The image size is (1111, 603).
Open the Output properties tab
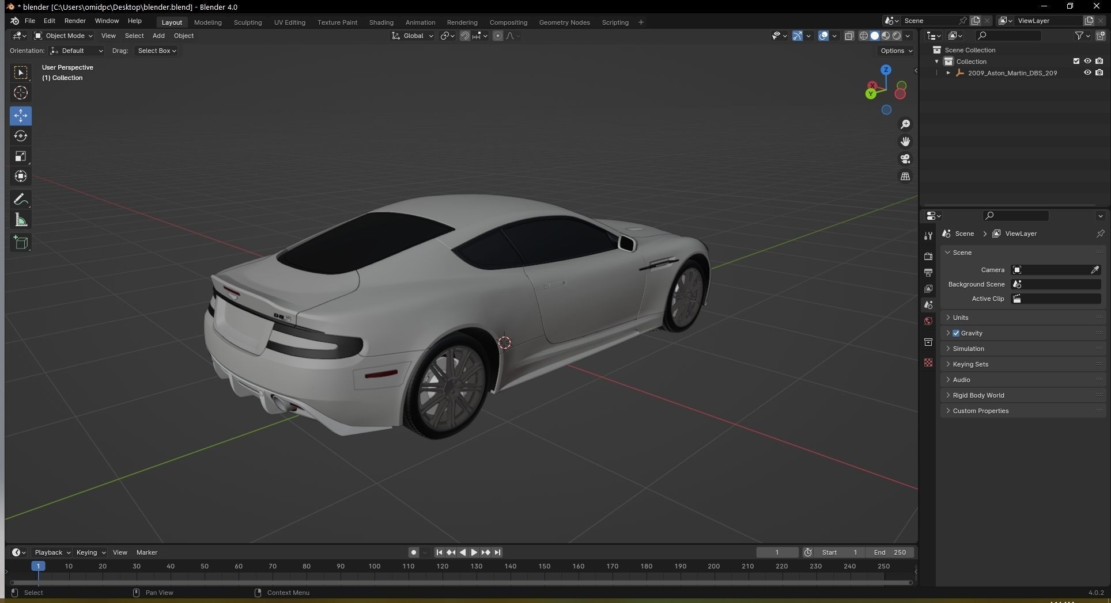pyautogui.click(x=928, y=272)
